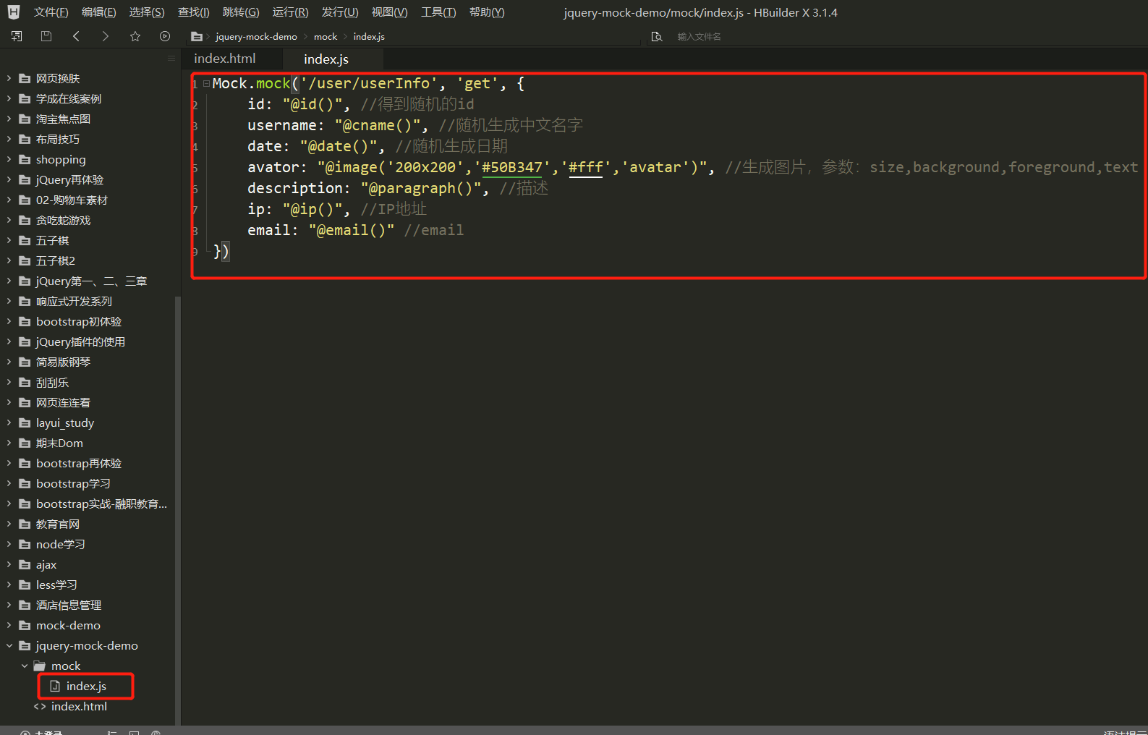Expand the 学成在线案例 folder
1148x735 pixels.
[x=9, y=98]
